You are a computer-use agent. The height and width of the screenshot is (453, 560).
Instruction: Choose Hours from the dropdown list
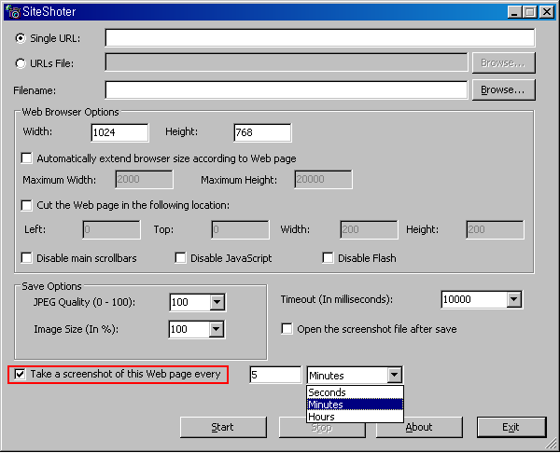pos(355,417)
